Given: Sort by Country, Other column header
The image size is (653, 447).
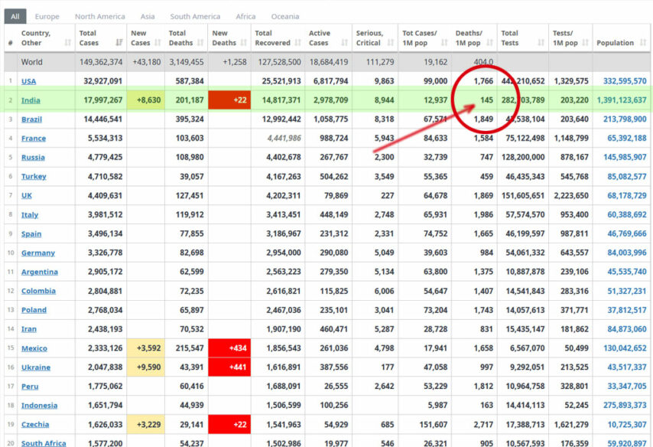Looking at the screenshot, I should (x=40, y=38).
